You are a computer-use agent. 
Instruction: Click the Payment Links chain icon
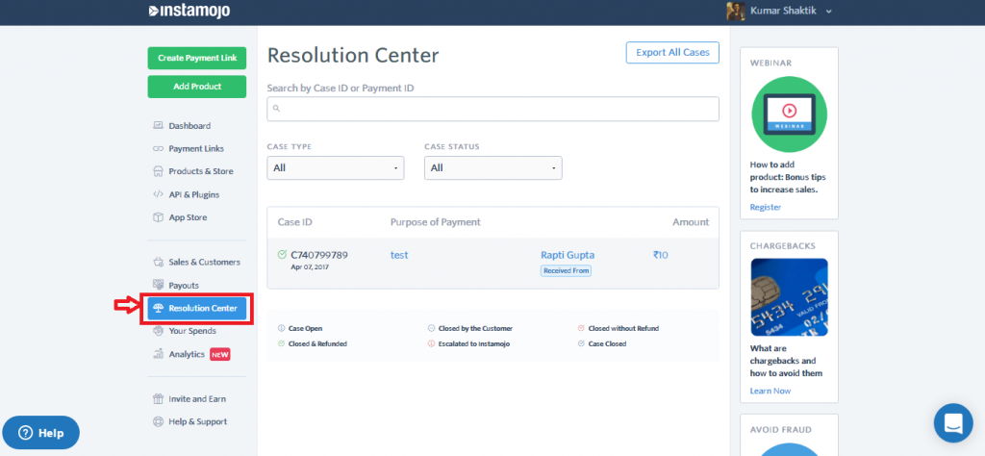pos(158,149)
